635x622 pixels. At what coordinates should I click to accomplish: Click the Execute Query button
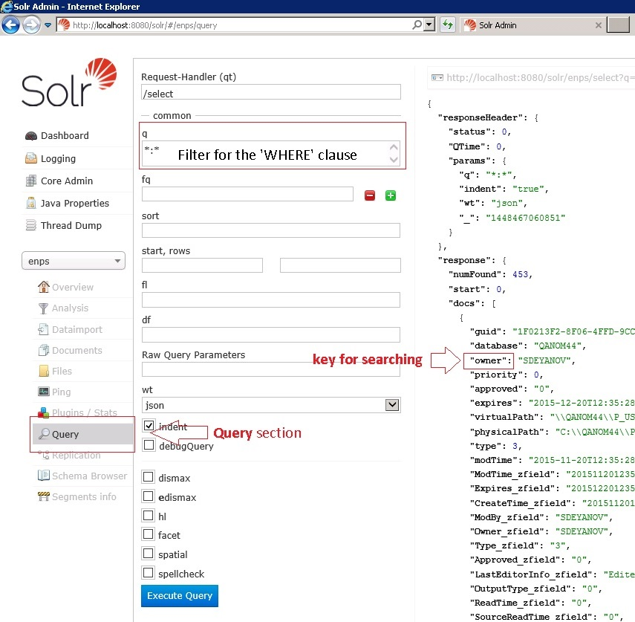pos(180,596)
